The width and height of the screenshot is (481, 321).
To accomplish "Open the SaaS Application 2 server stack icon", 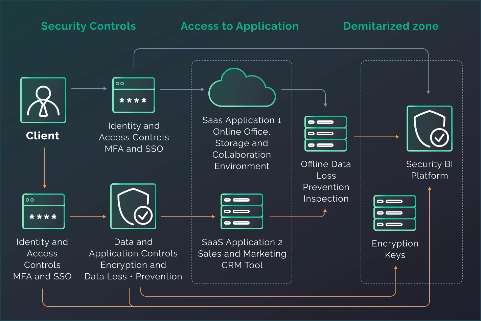I will point(242,211).
